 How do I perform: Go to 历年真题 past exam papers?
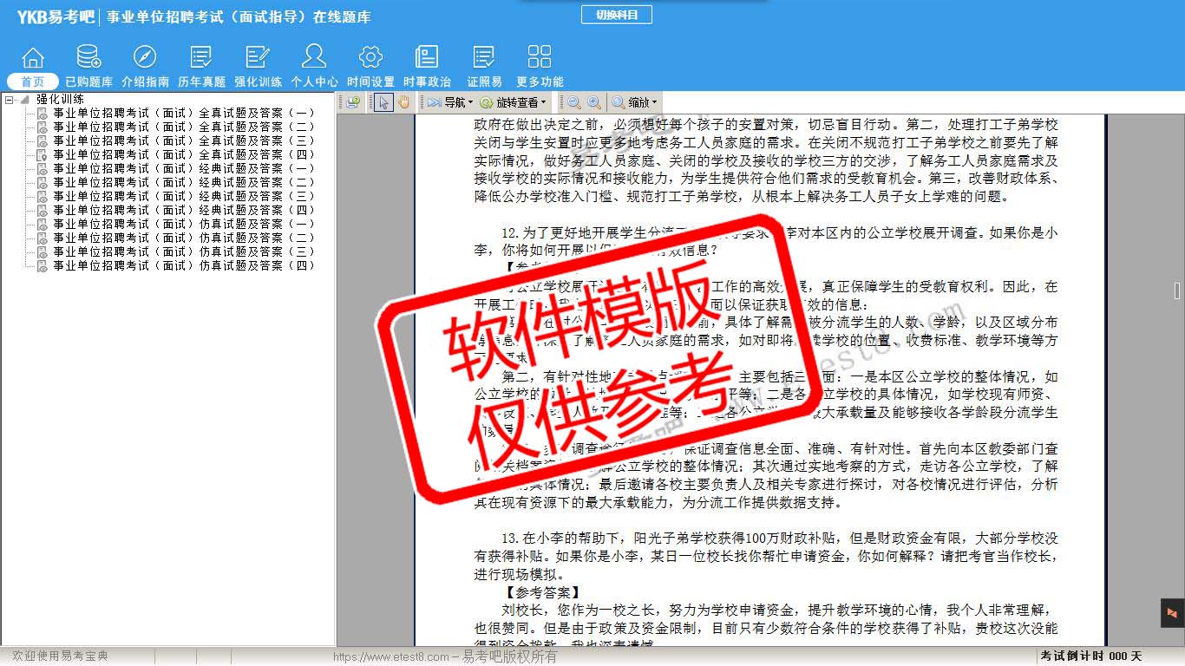[201, 66]
